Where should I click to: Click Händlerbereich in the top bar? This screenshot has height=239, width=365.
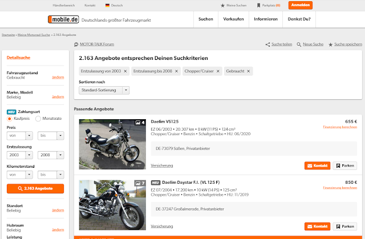(63, 5)
